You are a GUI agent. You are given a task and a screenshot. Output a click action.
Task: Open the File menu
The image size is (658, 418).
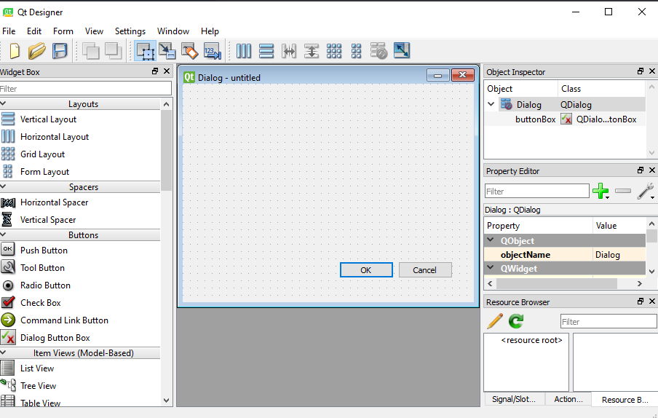(x=9, y=31)
